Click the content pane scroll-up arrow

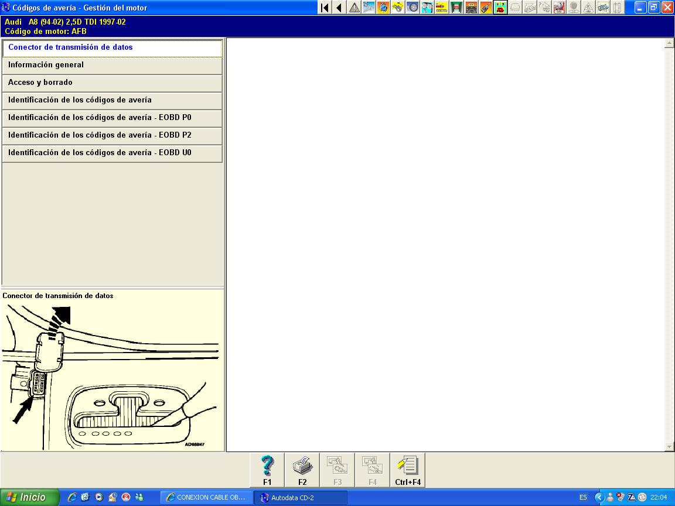669,43
